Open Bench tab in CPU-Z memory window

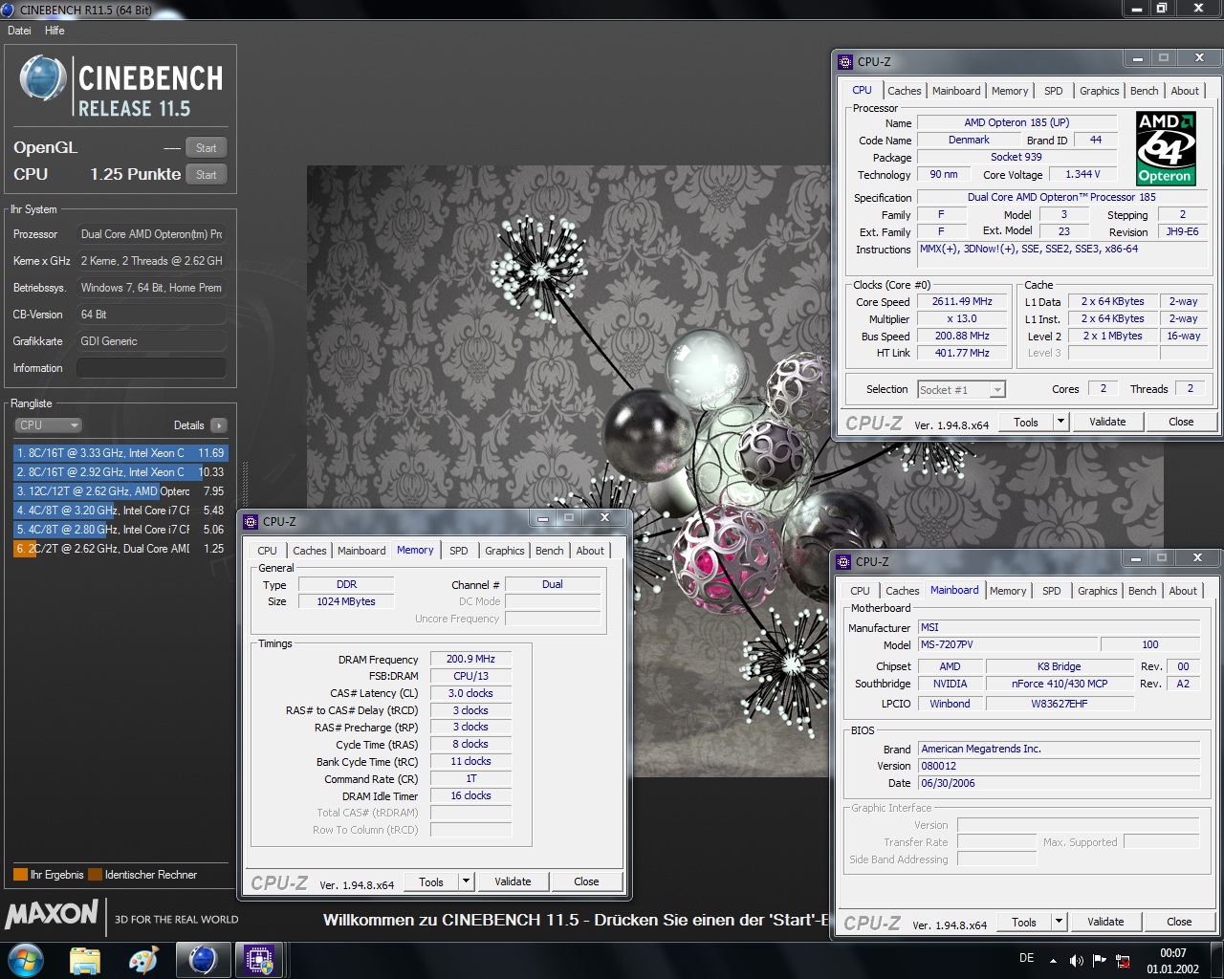550,551
